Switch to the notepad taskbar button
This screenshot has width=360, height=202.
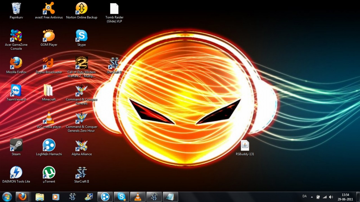[170, 197]
